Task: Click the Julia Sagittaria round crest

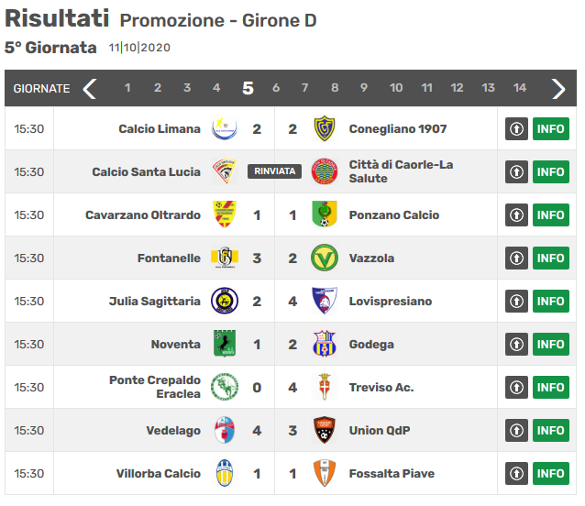Action: 225,301
